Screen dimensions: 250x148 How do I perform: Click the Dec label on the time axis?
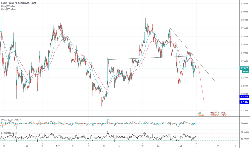click(219, 146)
